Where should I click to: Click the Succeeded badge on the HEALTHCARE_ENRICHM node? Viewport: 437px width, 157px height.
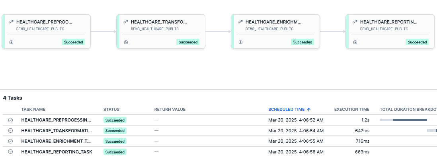click(x=302, y=42)
